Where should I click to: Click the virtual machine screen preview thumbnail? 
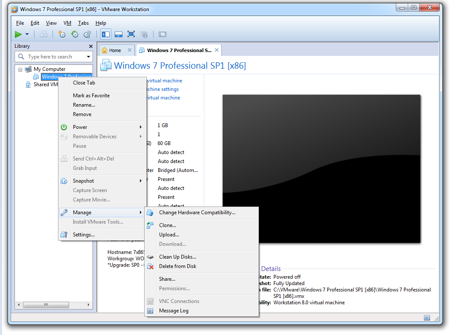click(x=321, y=169)
